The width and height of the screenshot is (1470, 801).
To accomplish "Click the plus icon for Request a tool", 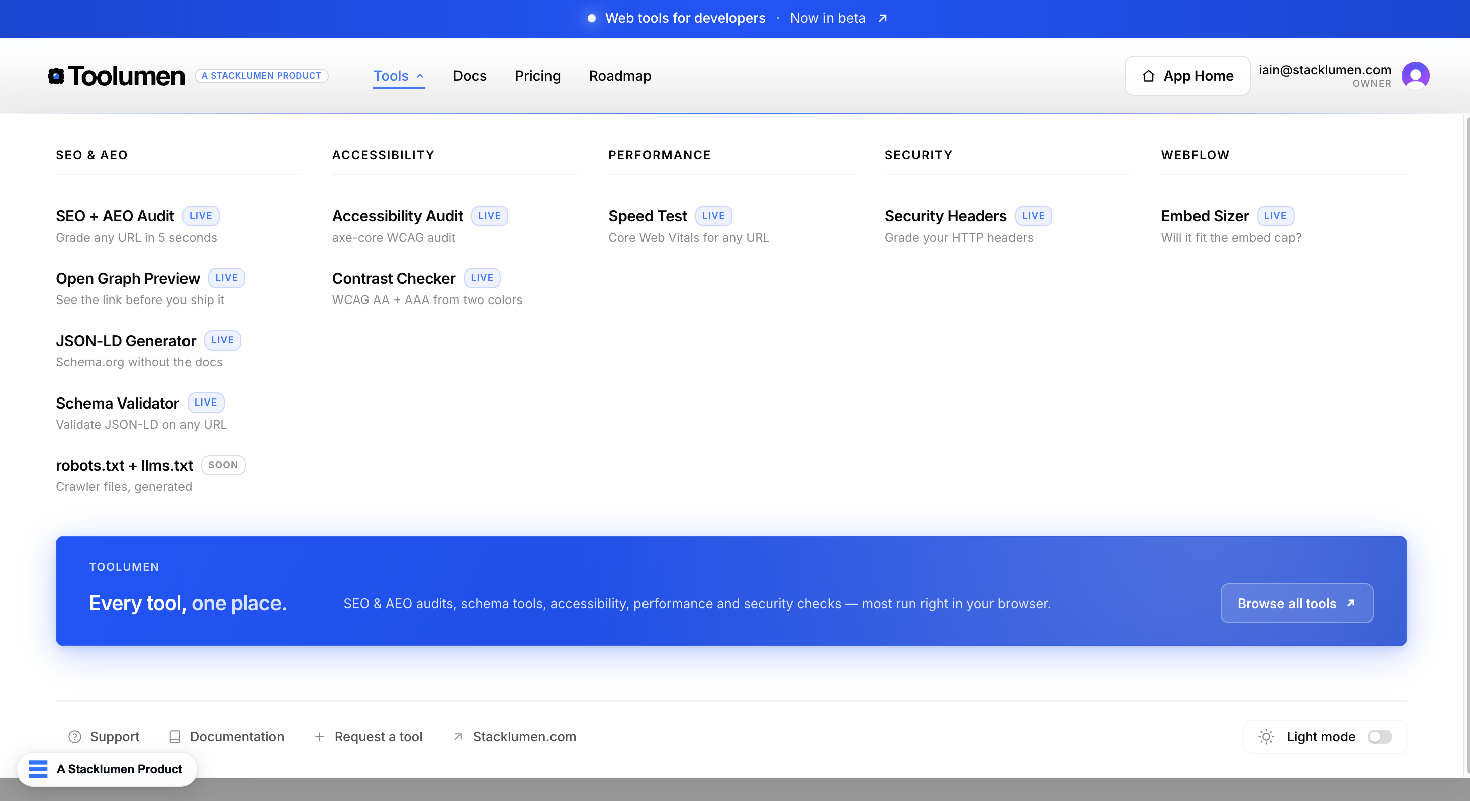I will coord(320,737).
